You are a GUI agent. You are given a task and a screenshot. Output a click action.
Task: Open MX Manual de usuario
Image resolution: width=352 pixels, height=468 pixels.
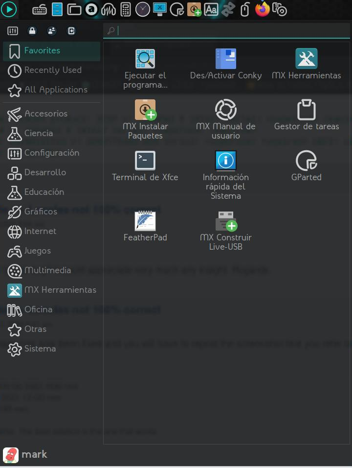[226, 119]
